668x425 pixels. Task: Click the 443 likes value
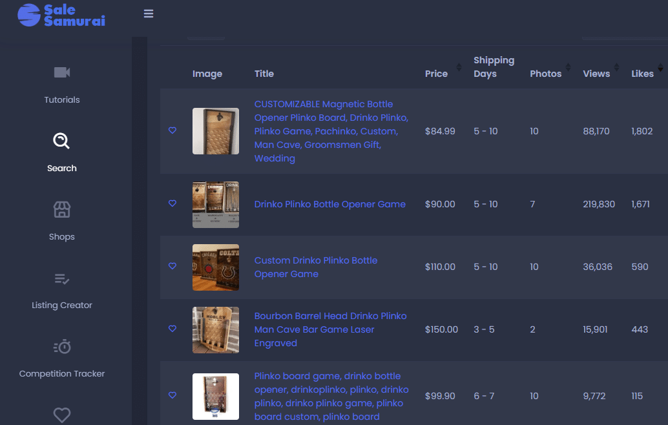pos(640,329)
